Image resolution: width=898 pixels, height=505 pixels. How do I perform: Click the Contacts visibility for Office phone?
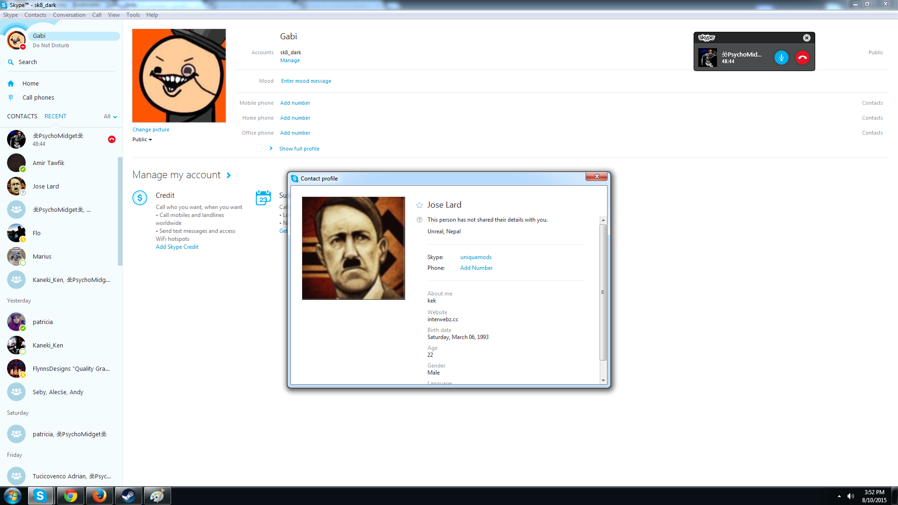[x=872, y=133]
